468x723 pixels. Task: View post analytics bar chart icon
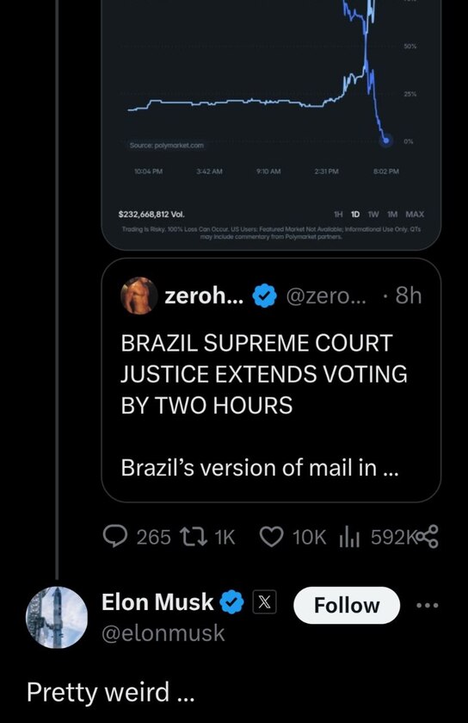[349, 538]
